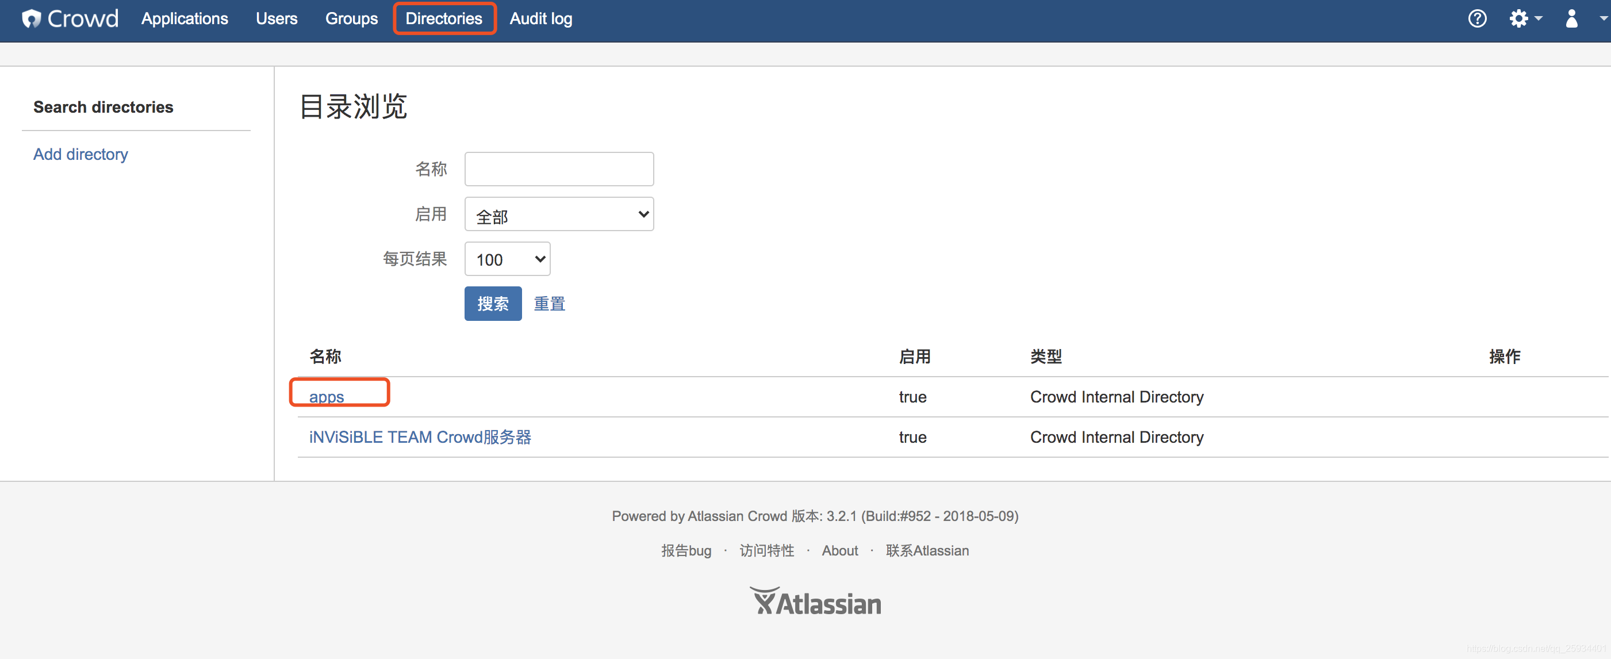Open the user profile icon menu
Viewport: 1611px width, 659px height.
click(1571, 19)
